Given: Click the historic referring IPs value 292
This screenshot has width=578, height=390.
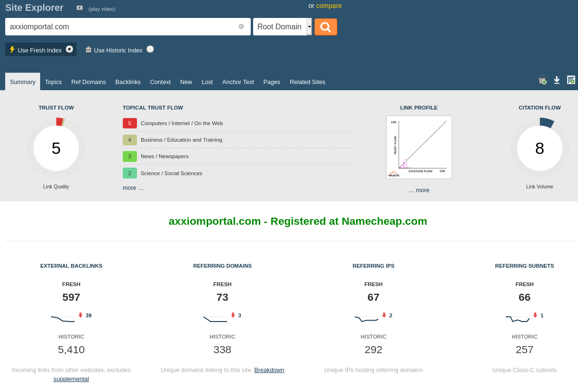Looking at the screenshot, I should tap(374, 350).
